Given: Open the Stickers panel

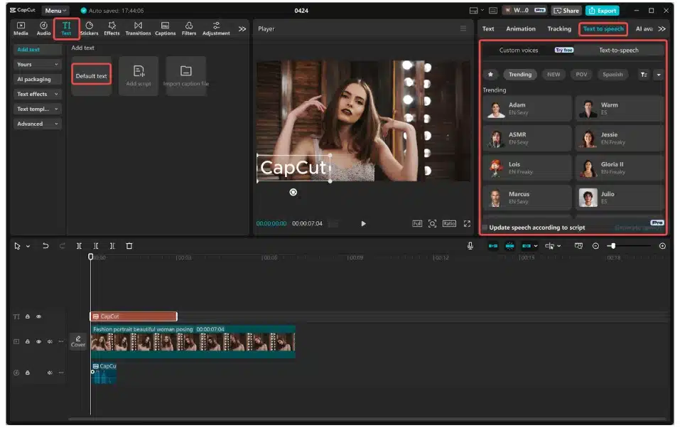Looking at the screenshot, I should 90,28.
